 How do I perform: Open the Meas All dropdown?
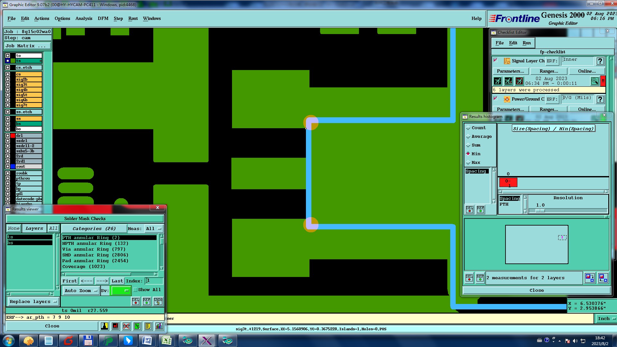(154, 229)
